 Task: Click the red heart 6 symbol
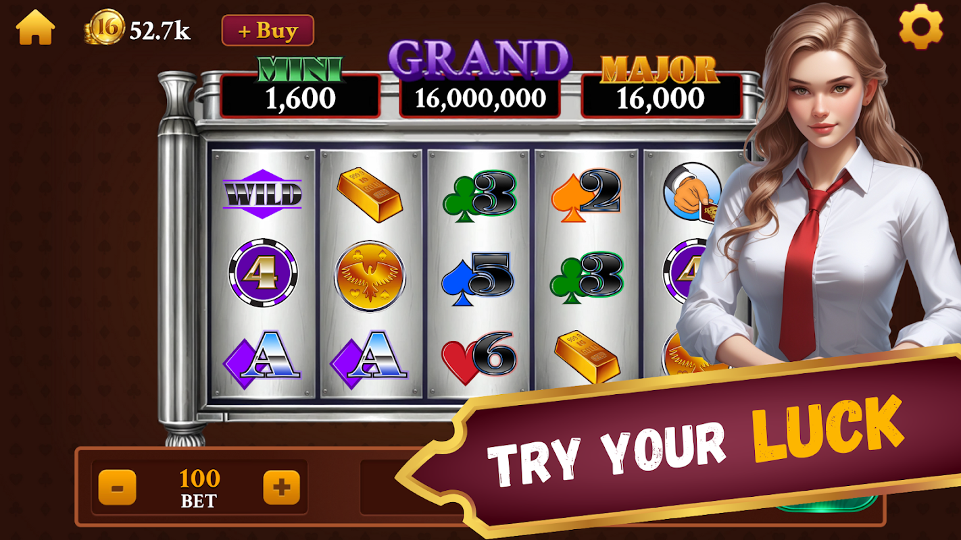click(x=478, y=358)
